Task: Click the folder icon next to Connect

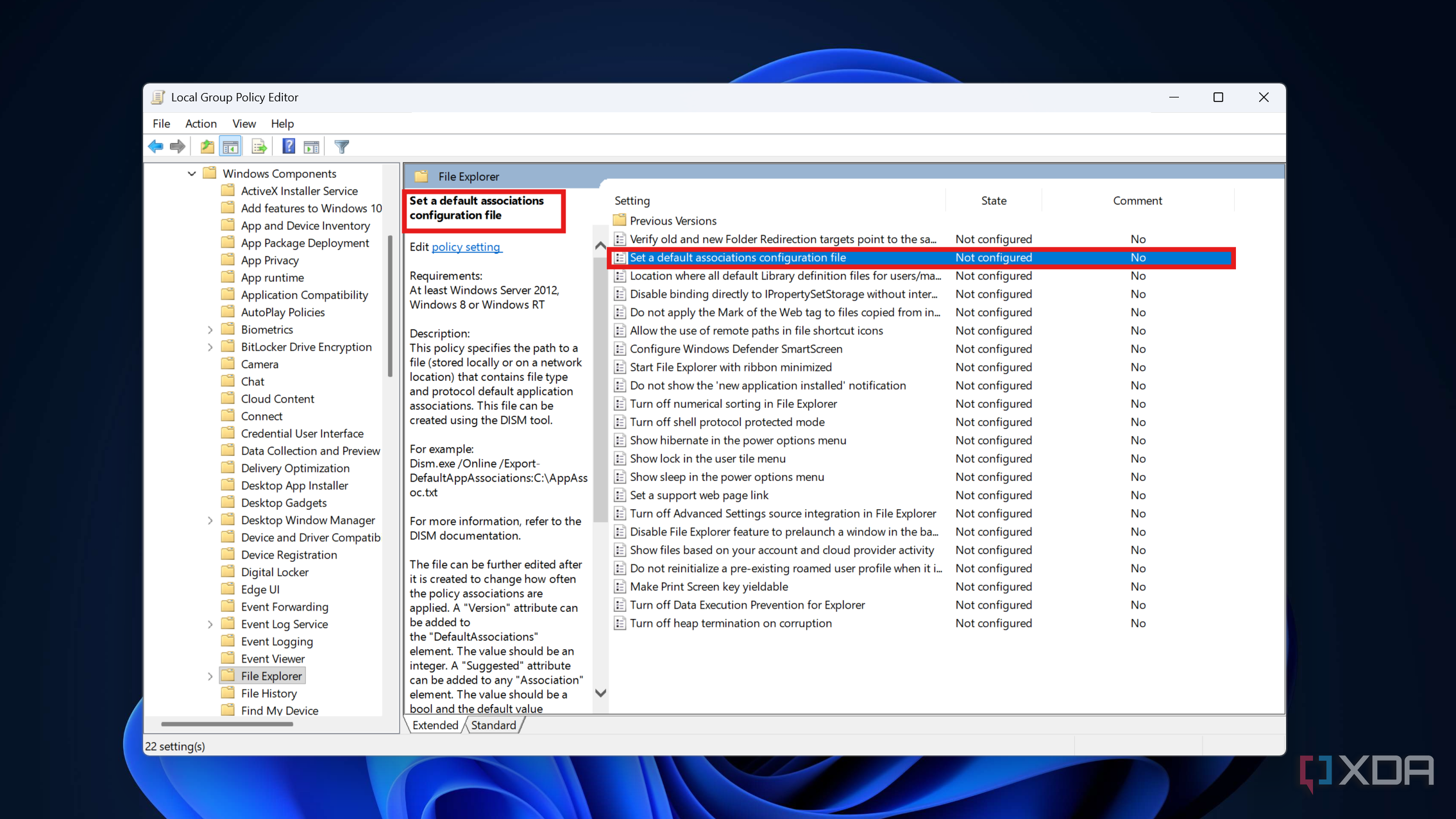Action: [x=228, y=416]
